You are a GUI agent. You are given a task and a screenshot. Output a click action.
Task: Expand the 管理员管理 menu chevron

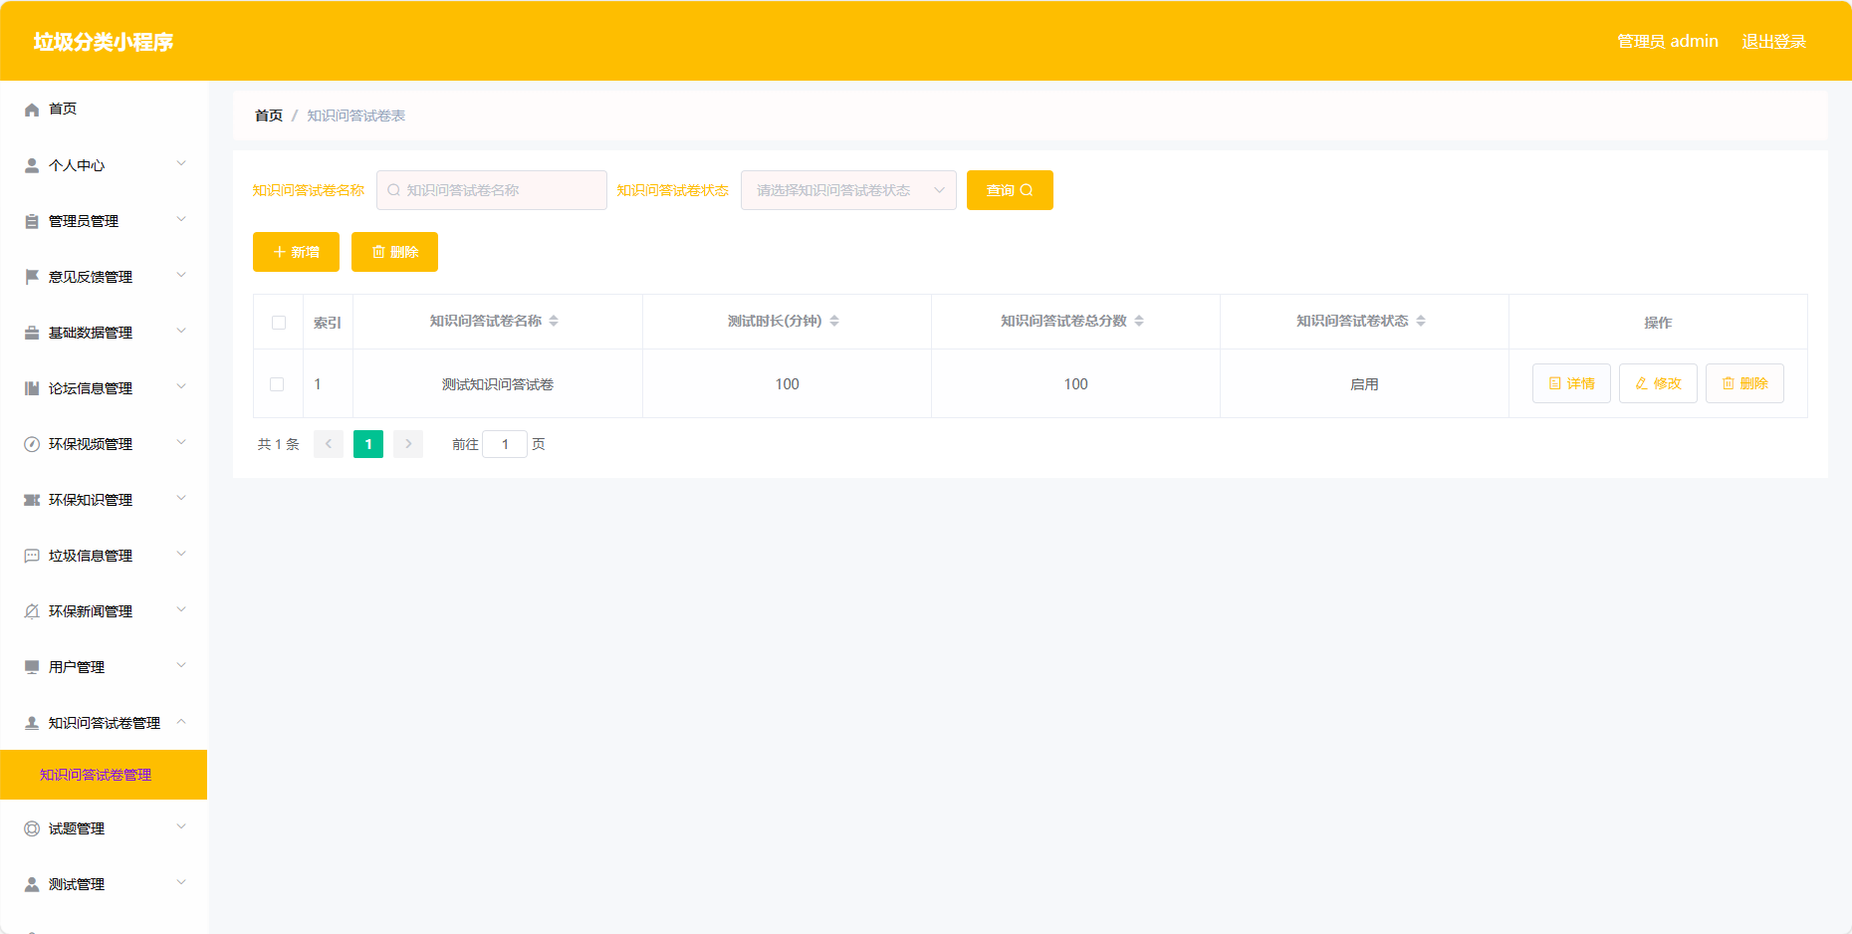[x=181, y=219]
